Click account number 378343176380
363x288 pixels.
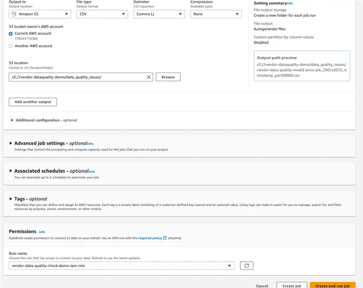26,39
